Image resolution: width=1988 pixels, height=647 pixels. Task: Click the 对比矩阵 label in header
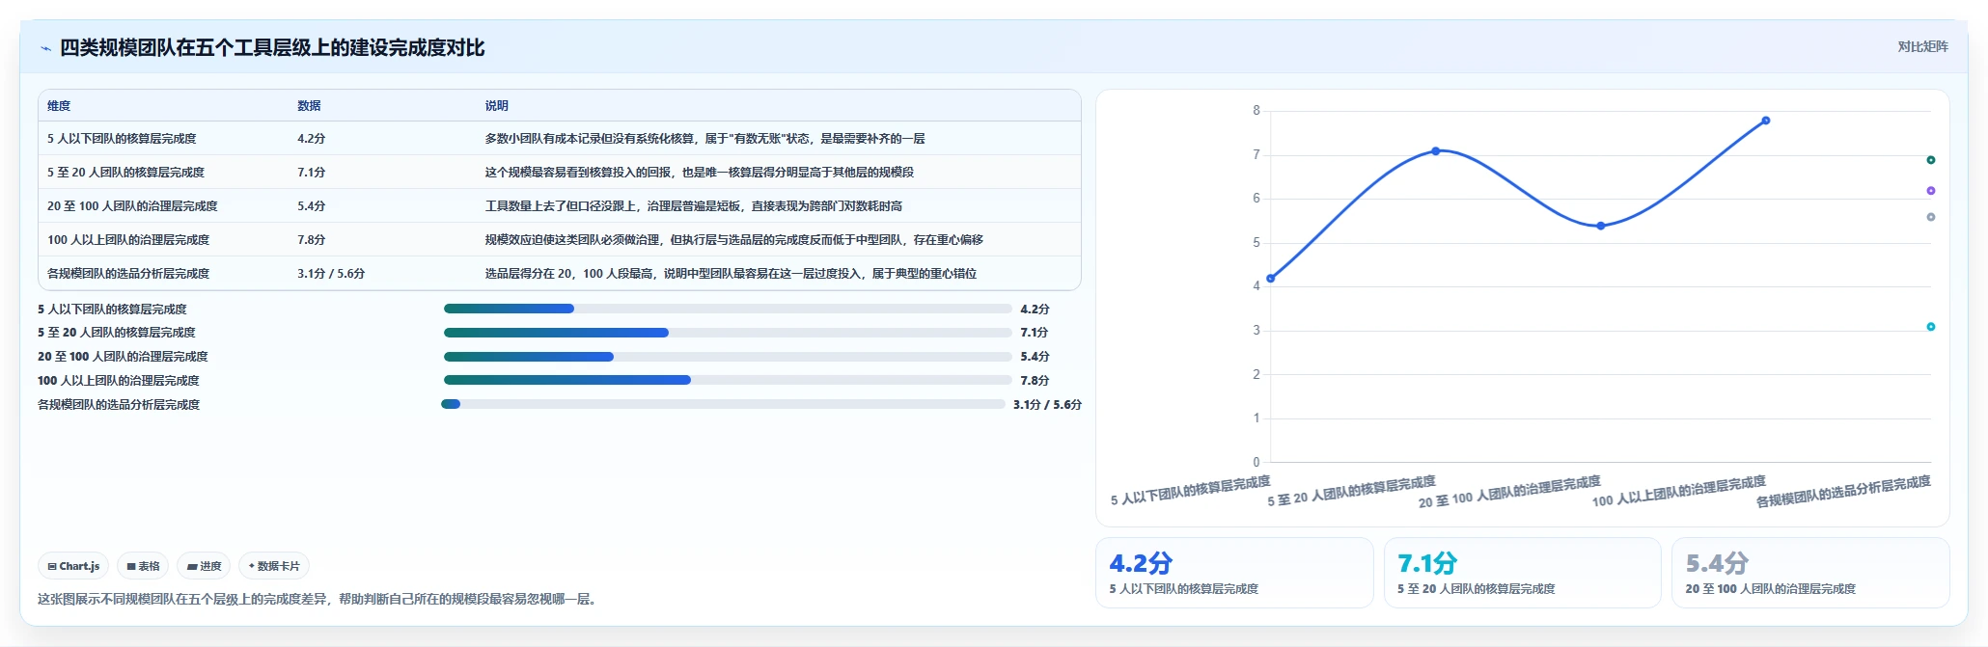pos(1922,46)
